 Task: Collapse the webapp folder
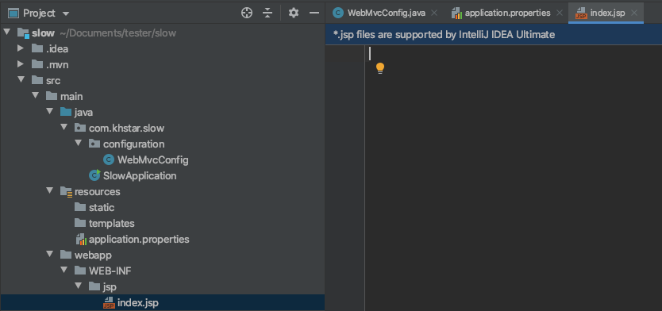click(50, 255)
